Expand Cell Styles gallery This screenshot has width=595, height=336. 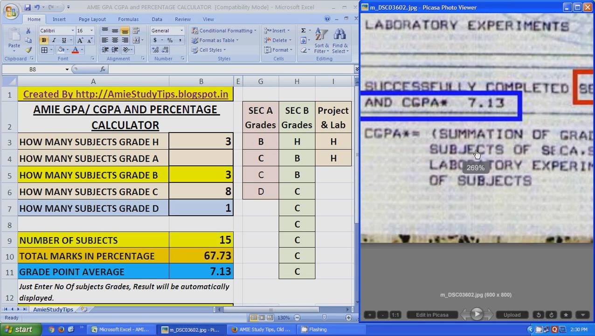click(208, 50)
